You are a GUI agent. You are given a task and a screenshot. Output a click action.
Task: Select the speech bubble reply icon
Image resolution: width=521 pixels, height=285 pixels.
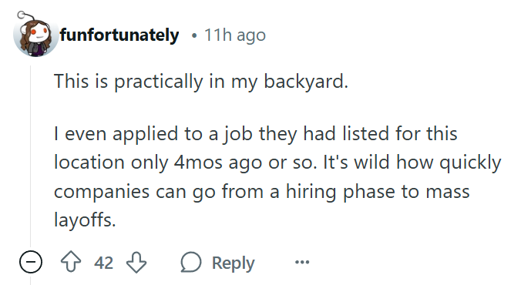point(190,262)
